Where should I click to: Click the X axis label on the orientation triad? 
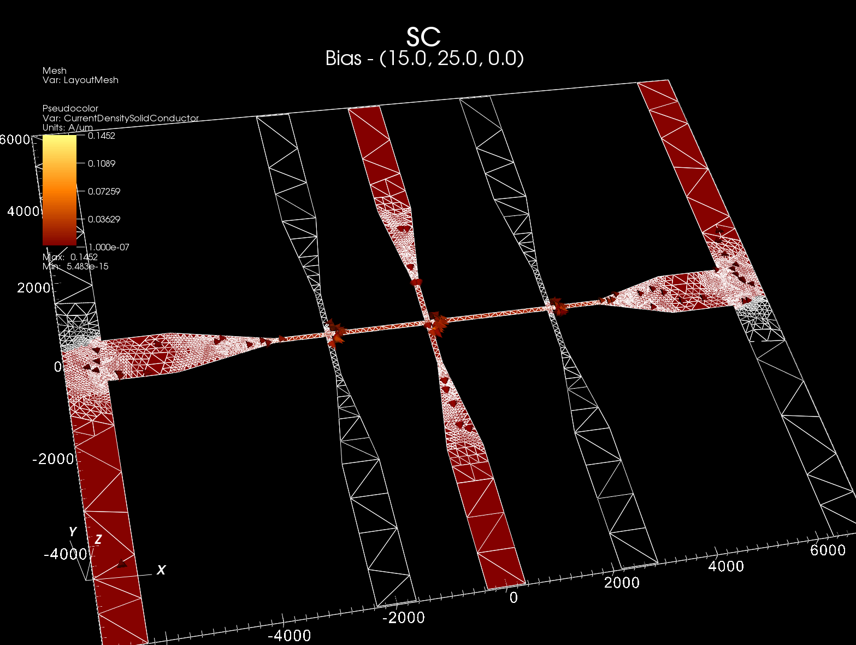pos(161,570)
